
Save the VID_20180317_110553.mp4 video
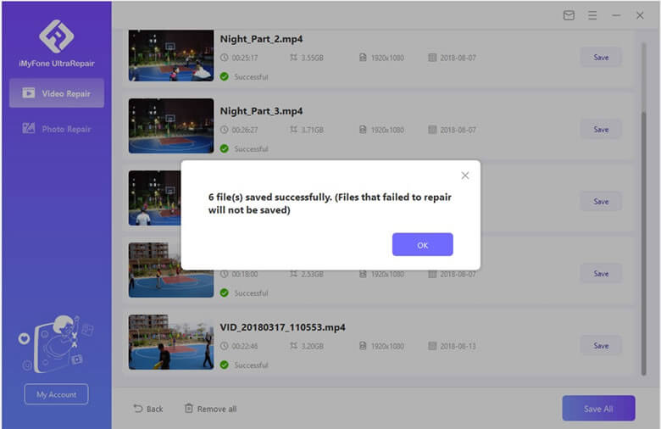tap(601, 346)
